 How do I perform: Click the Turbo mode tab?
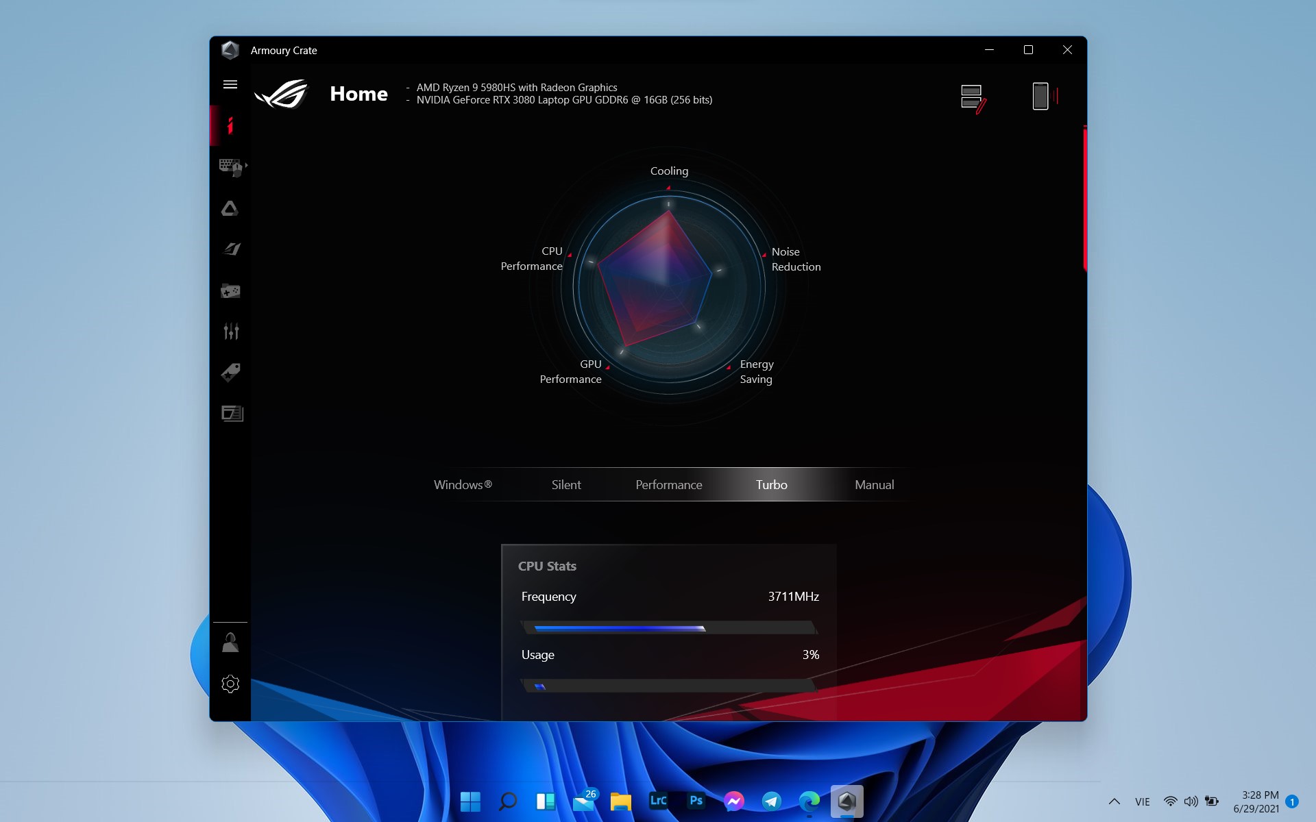772,484
